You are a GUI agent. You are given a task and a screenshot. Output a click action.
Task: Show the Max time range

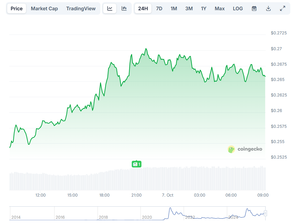click(x=220, y=9)
